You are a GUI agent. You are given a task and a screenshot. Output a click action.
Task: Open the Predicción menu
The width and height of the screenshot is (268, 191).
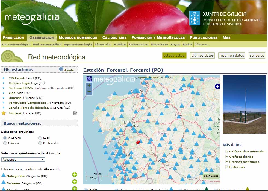(x=13, y=38)
